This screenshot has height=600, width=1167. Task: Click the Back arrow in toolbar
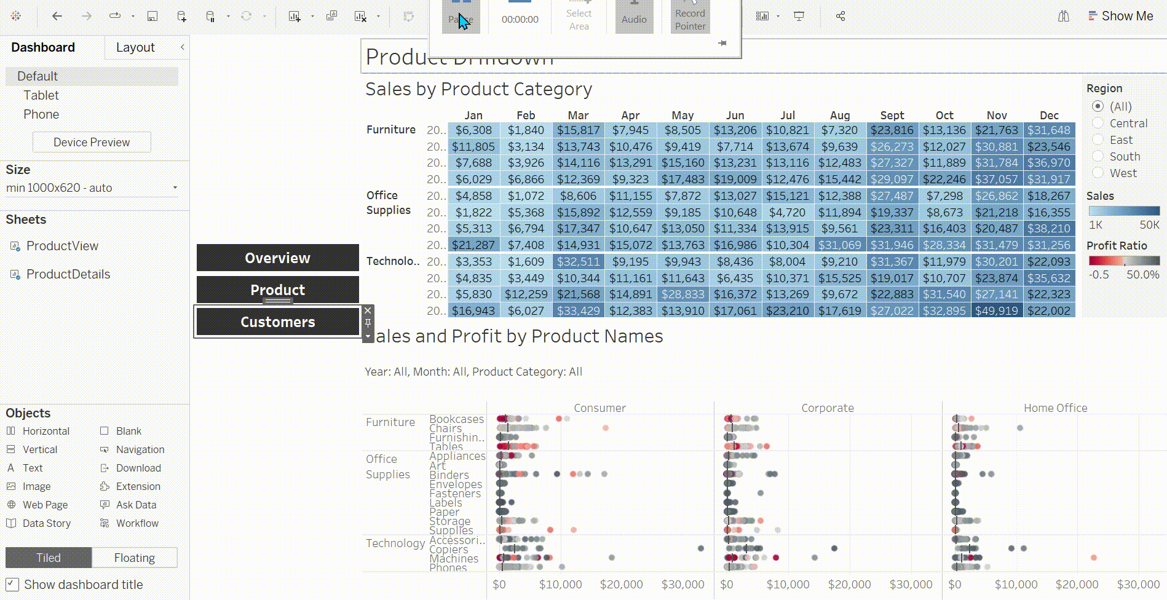(x=57, y=17)
